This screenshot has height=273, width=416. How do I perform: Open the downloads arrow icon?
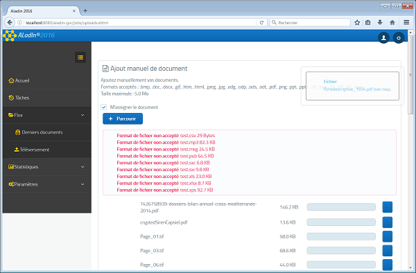(380, 23)
